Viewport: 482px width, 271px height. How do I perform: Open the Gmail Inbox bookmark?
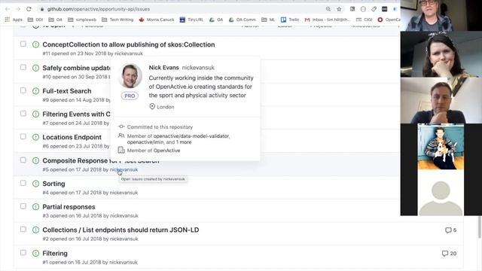point(328,20)
